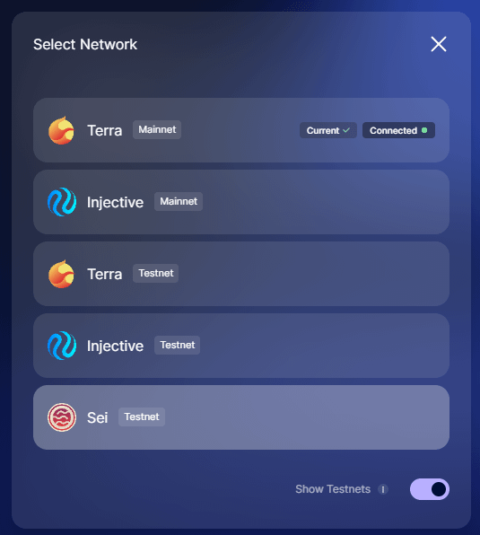Screen dimensions: 480x535
Task: Click the Show Testnets label
Action: (x=333, y=489)
